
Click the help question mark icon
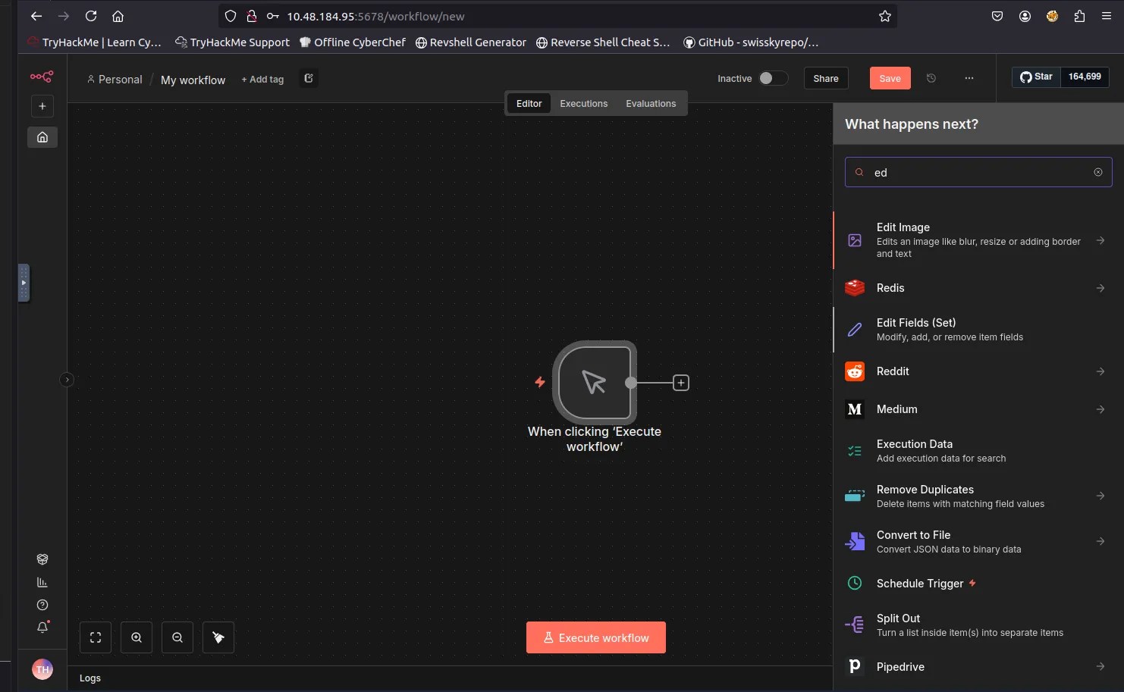(x=42, y=605)
